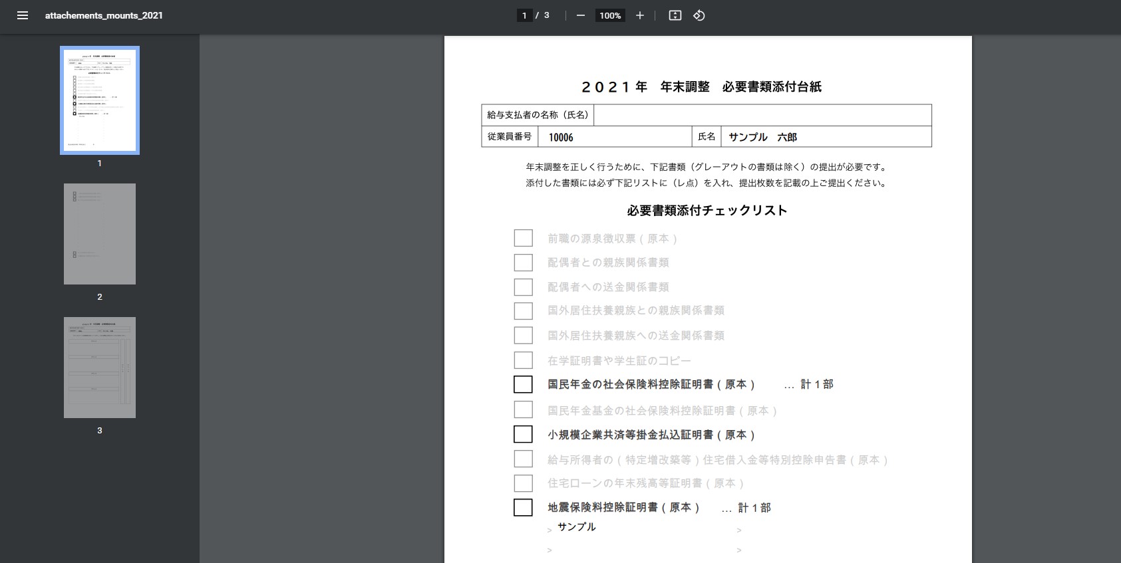Check the 地震保険料控除証明書 checkbox

point(523,507)
